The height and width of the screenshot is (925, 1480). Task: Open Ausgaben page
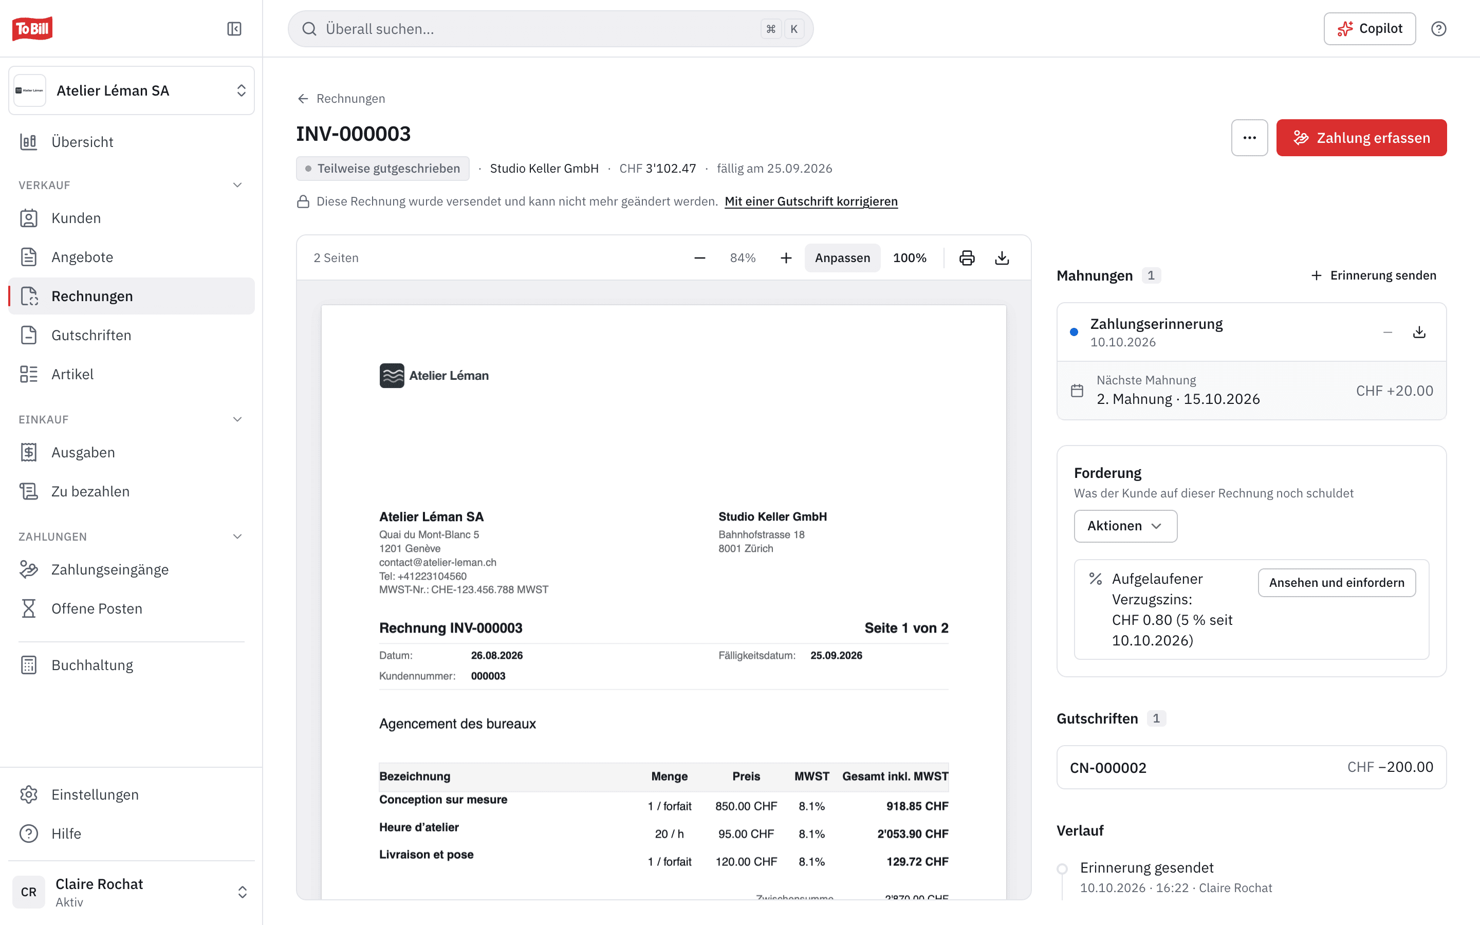[x=132, y=452]
